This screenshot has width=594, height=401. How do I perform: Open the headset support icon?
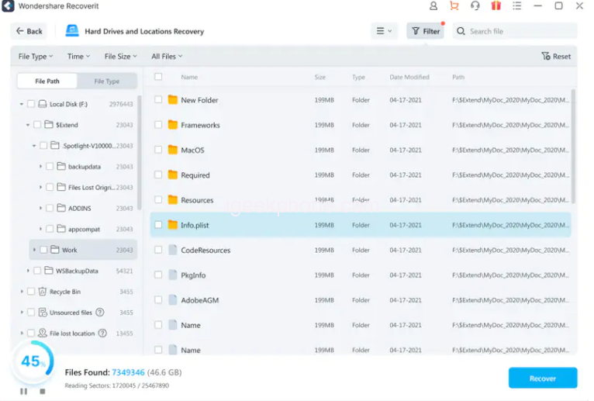(475, 6)
